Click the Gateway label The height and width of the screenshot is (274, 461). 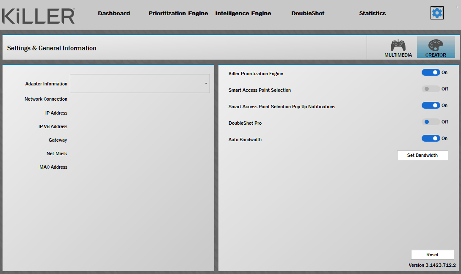pyautogui.click(x=58, y=140)
